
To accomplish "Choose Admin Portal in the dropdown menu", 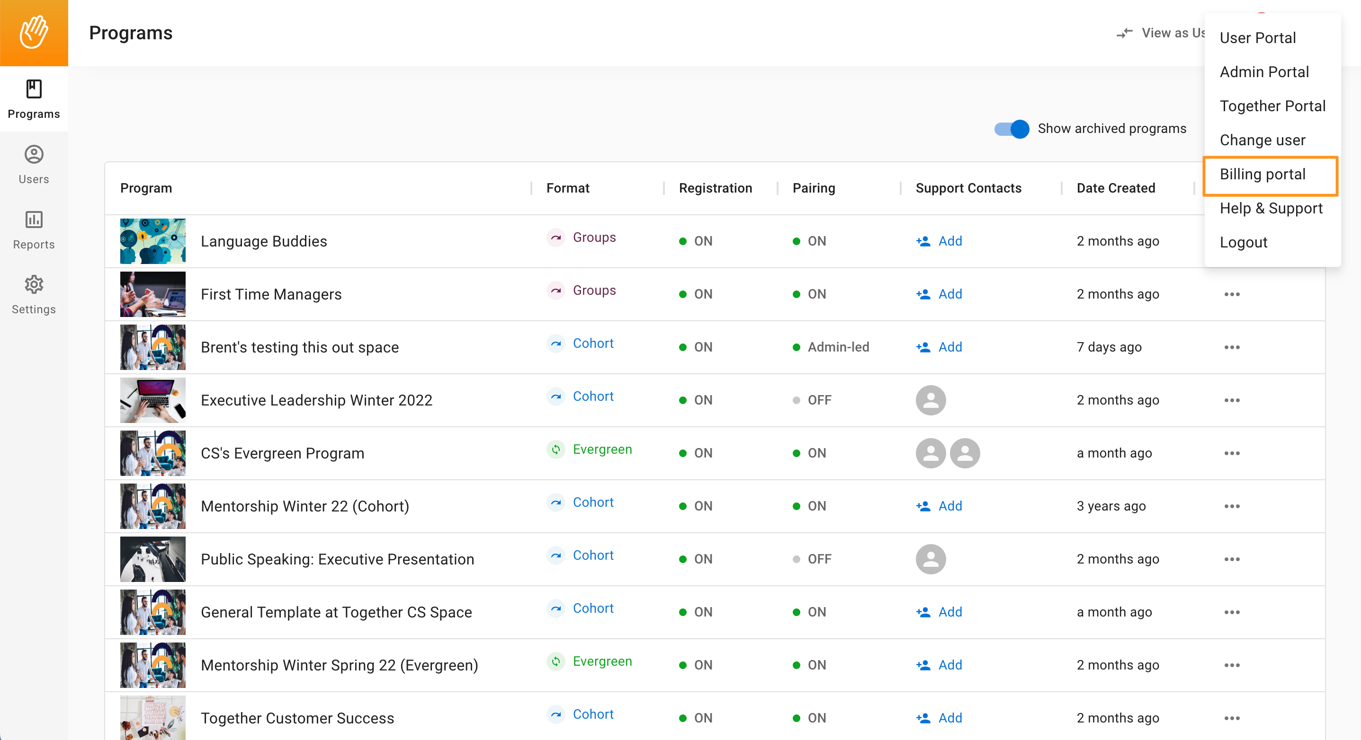I will pyautogui.click(x=1264, y=72).
